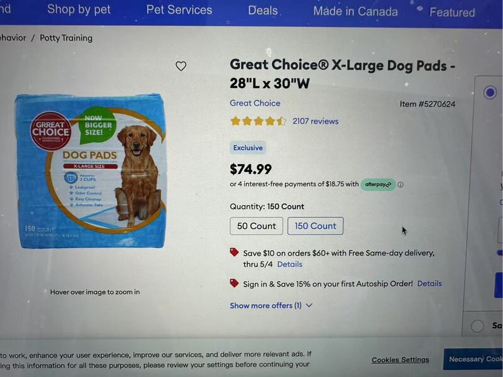Click the Afterpay info icon
The height and width of the screenshot is (377, 503).
(x=401, y=185)
